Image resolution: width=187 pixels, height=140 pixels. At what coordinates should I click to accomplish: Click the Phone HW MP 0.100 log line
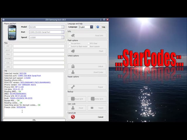click(x=14, y=87)
